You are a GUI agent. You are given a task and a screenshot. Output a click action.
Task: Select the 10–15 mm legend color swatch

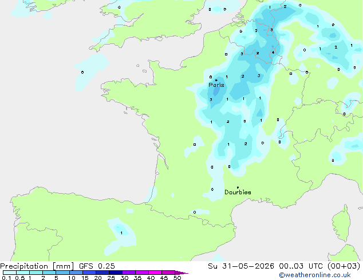(76, 273)
